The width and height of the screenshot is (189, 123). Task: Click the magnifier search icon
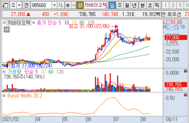tap(61, 5)
